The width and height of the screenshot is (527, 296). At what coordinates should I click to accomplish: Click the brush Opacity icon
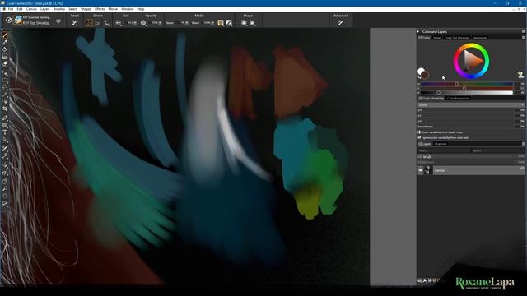pyautogui.click(x=143, y=23)
